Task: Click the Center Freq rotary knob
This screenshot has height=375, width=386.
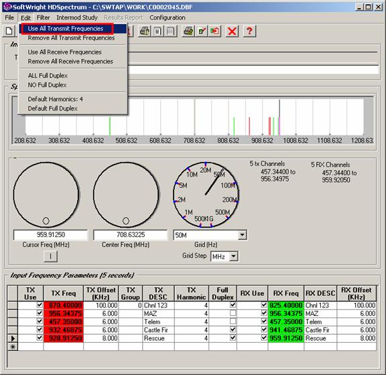Action: pyautogui.click(x=126, y=194)
